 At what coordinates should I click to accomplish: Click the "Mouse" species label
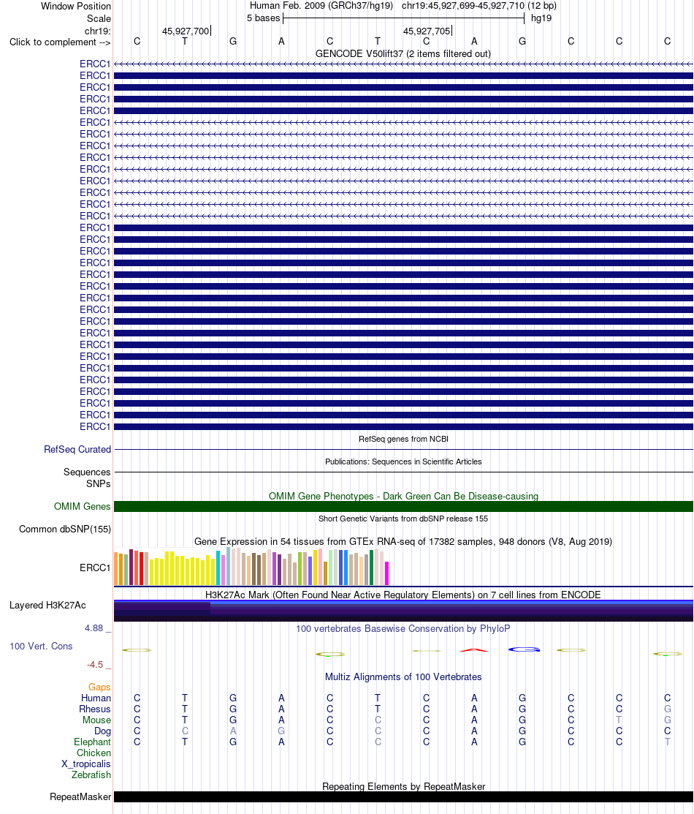[96, 720]
